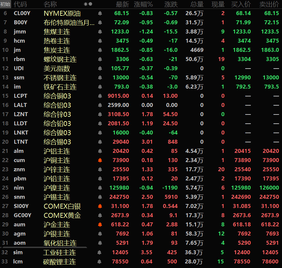Click the 铁矿石主连 name
This screenshot has height=268, width=282.
click(x=60, y=87)
